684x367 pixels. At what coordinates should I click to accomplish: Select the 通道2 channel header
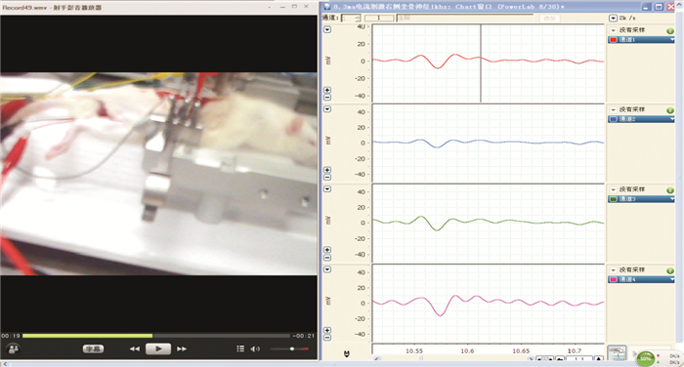(x=641, y=119)
